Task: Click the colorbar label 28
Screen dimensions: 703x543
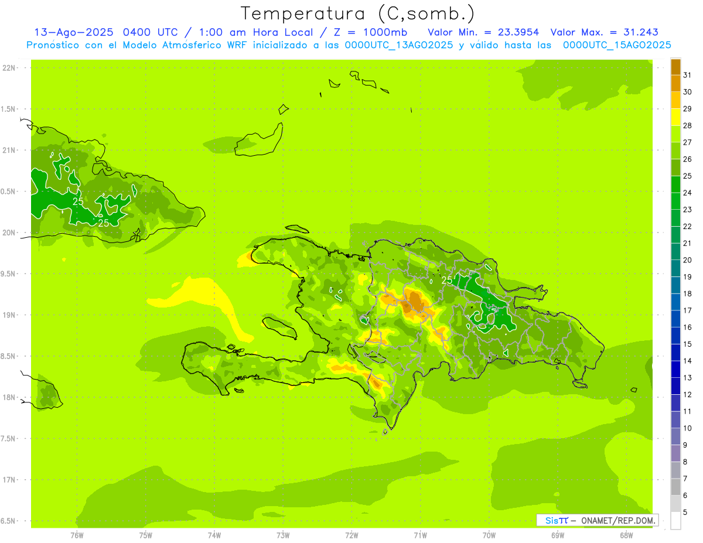Action: pos(688,125)
